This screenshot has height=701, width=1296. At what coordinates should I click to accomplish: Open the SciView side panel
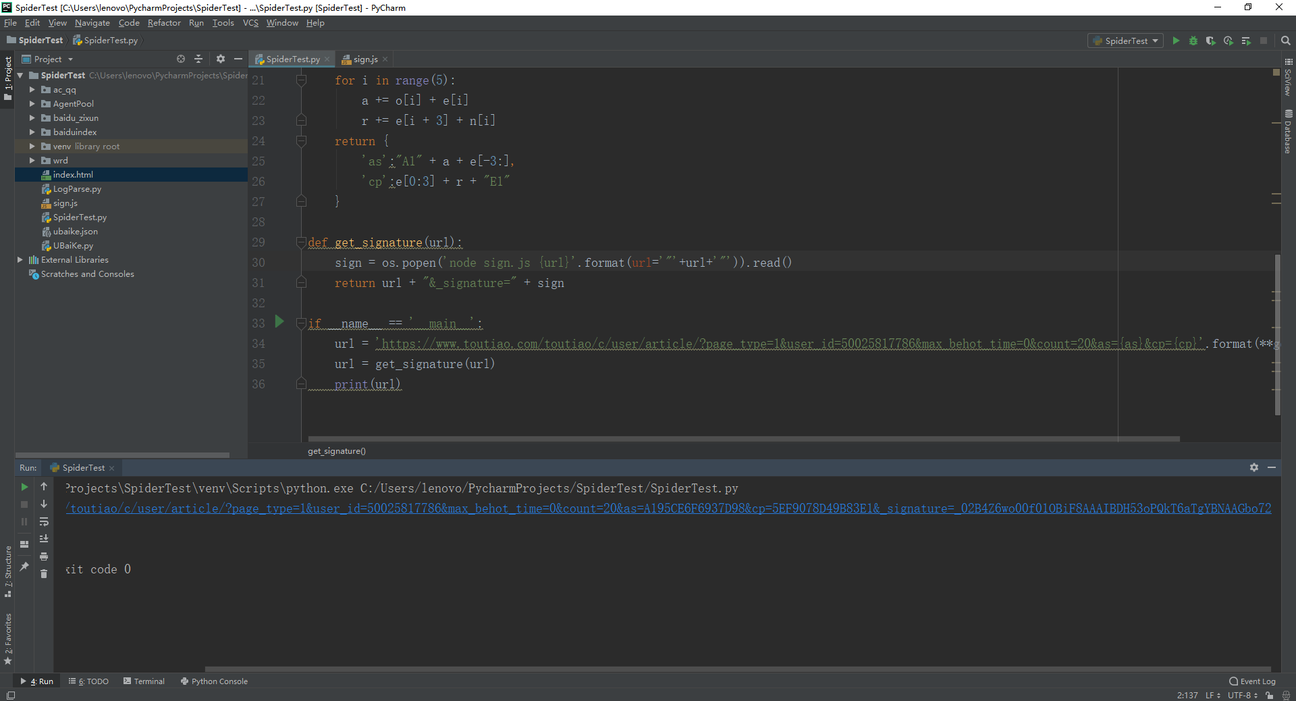1289,77
